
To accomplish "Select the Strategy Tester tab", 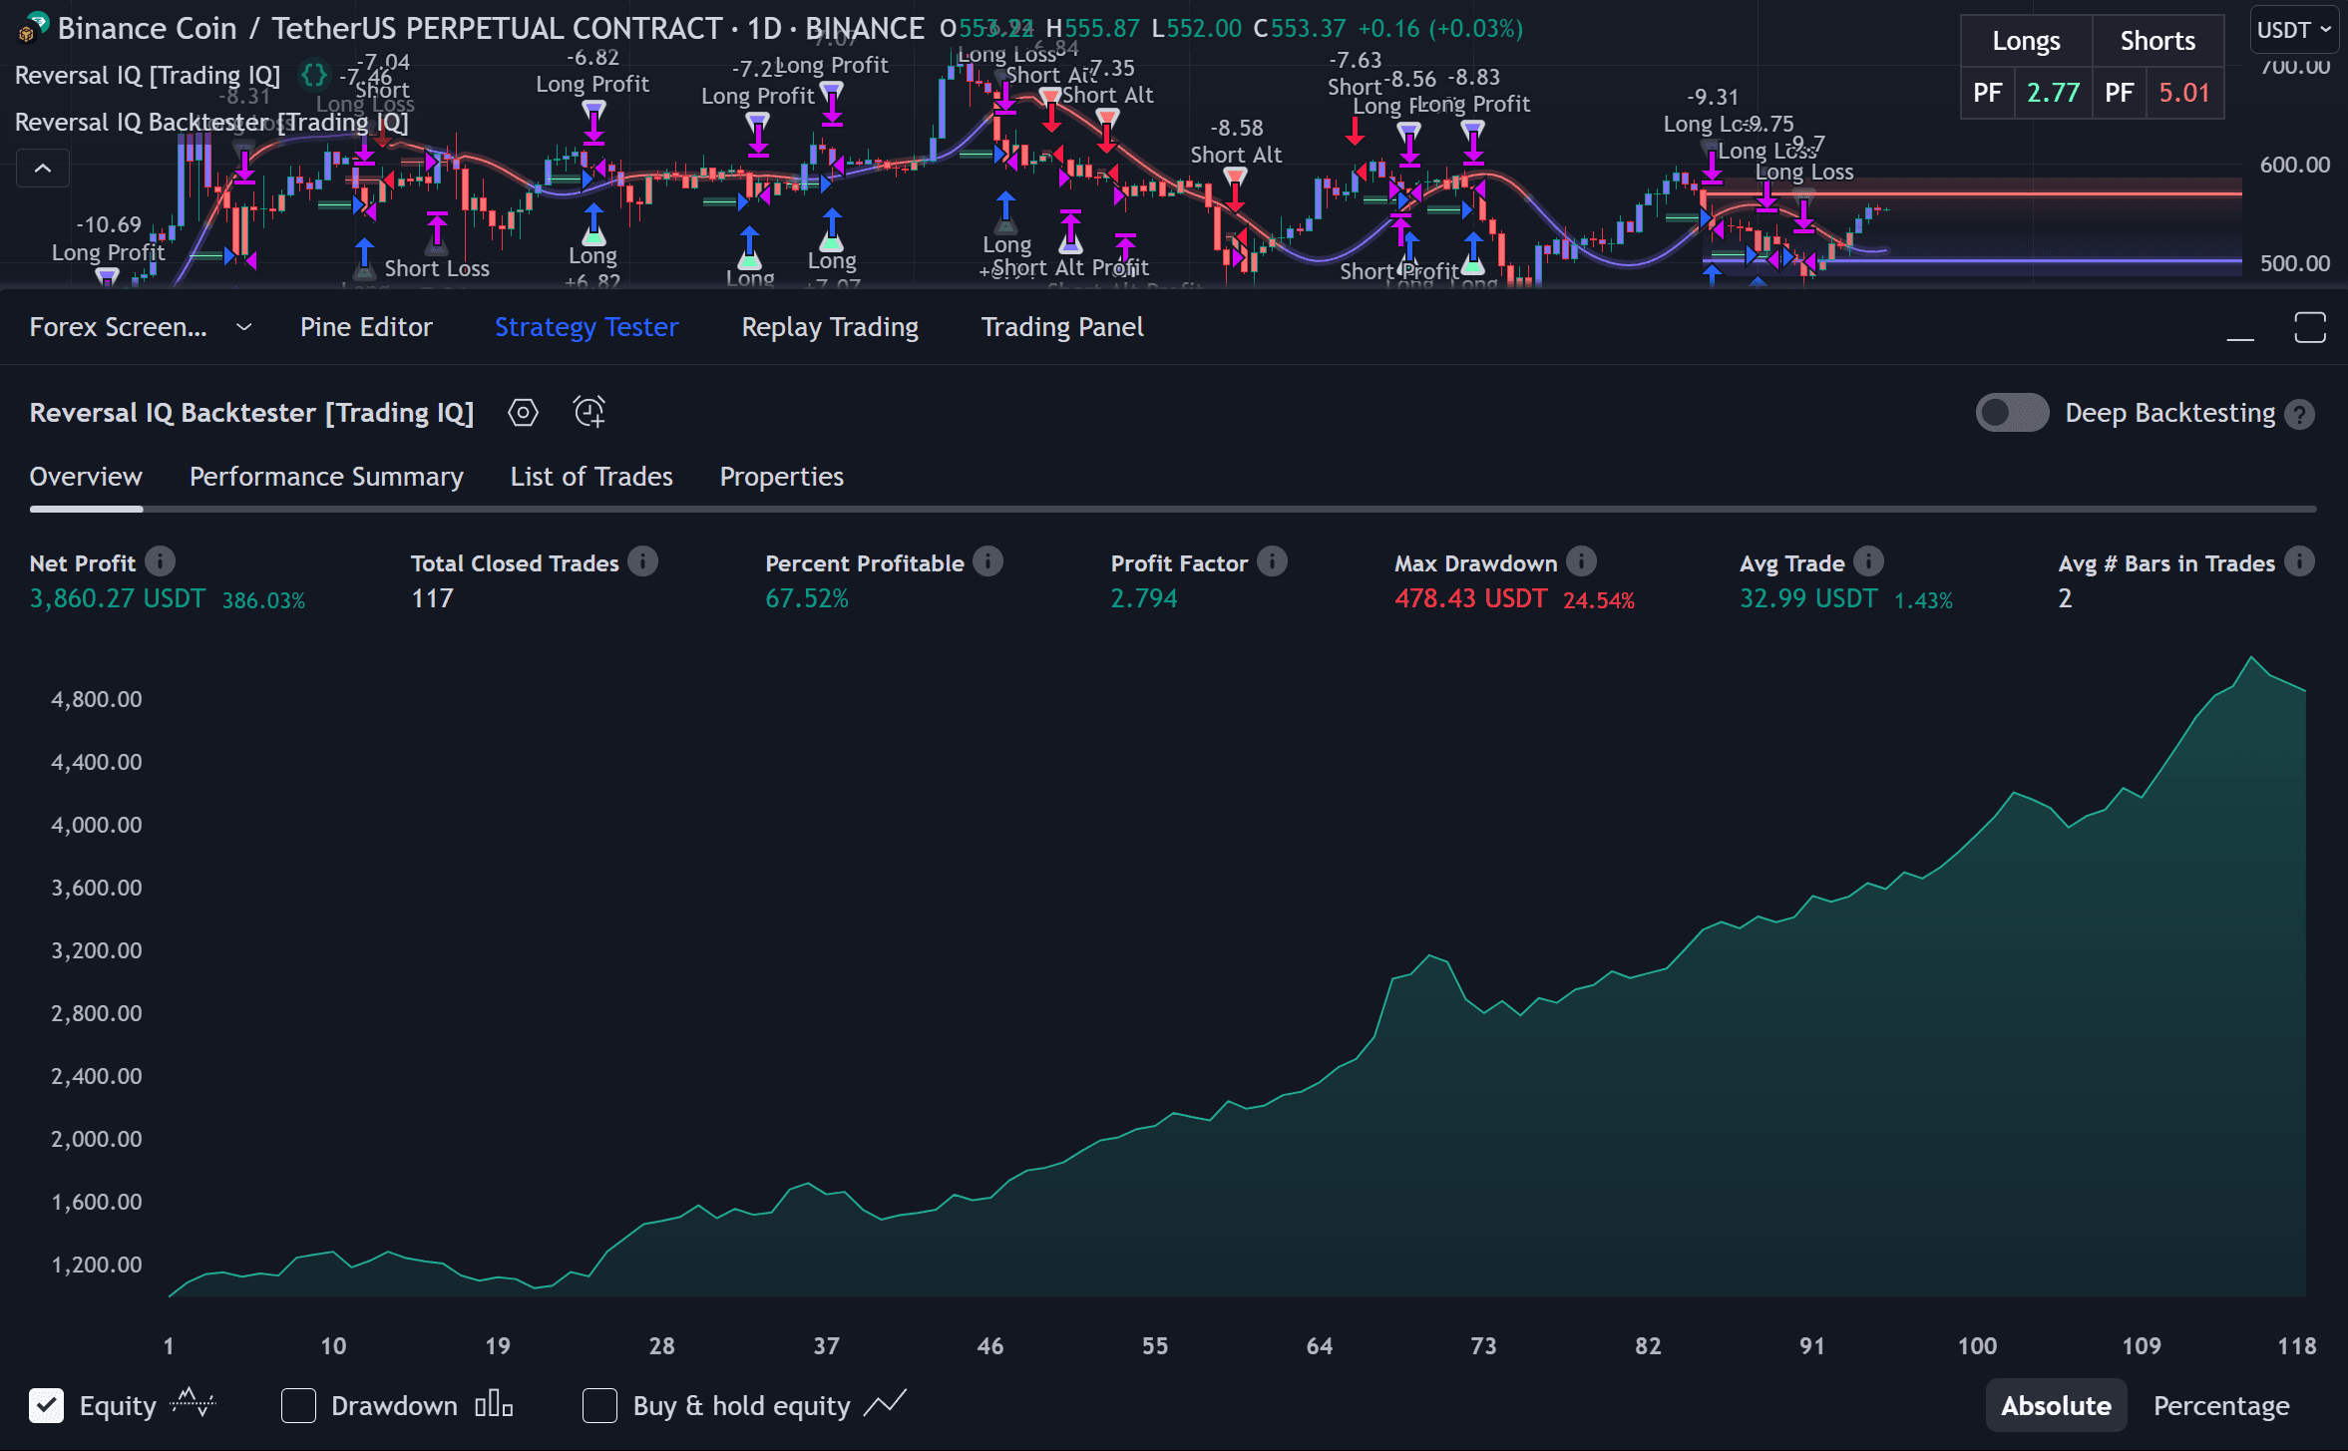I will (x=587, y=327).
